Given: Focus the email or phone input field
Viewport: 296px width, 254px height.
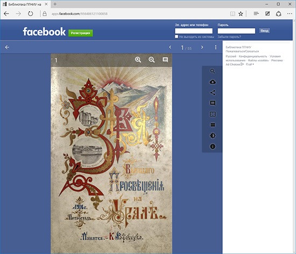Looking at the screenshot, I should point(194,31).
